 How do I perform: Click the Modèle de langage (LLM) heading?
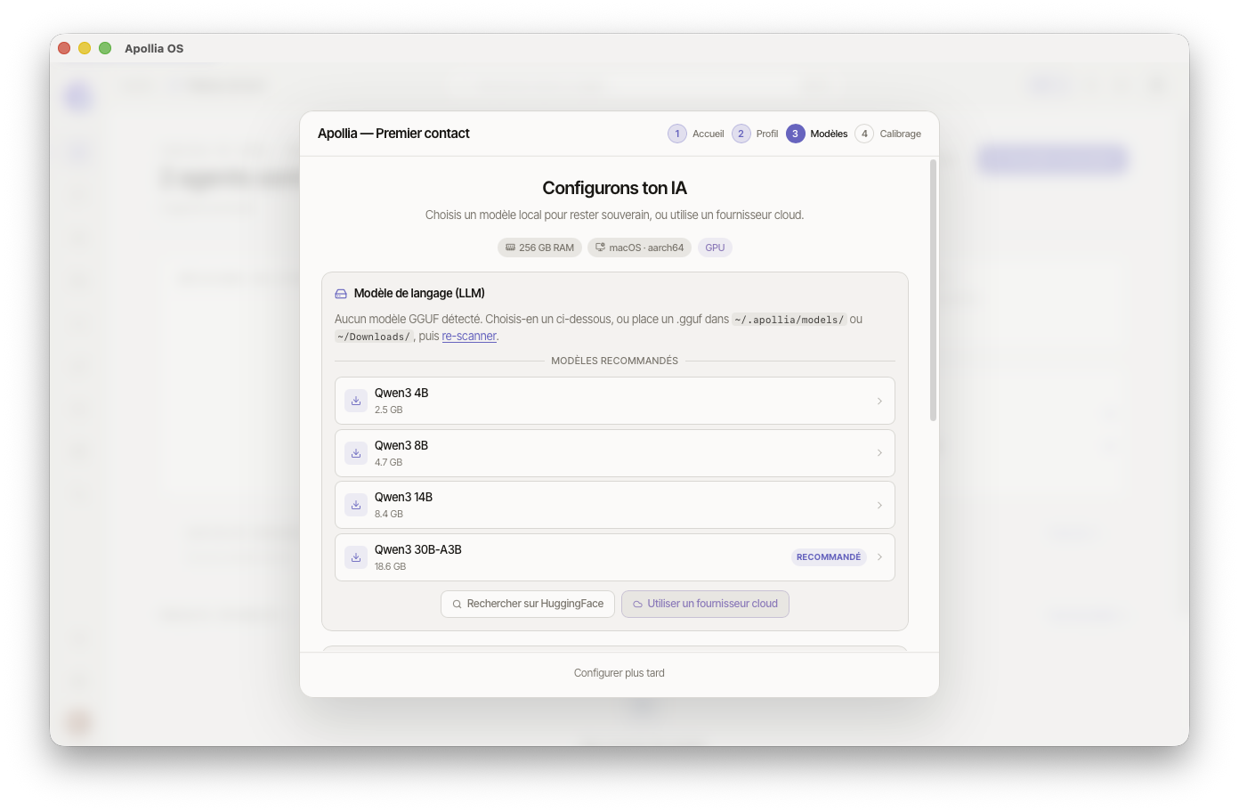(419, 293)
